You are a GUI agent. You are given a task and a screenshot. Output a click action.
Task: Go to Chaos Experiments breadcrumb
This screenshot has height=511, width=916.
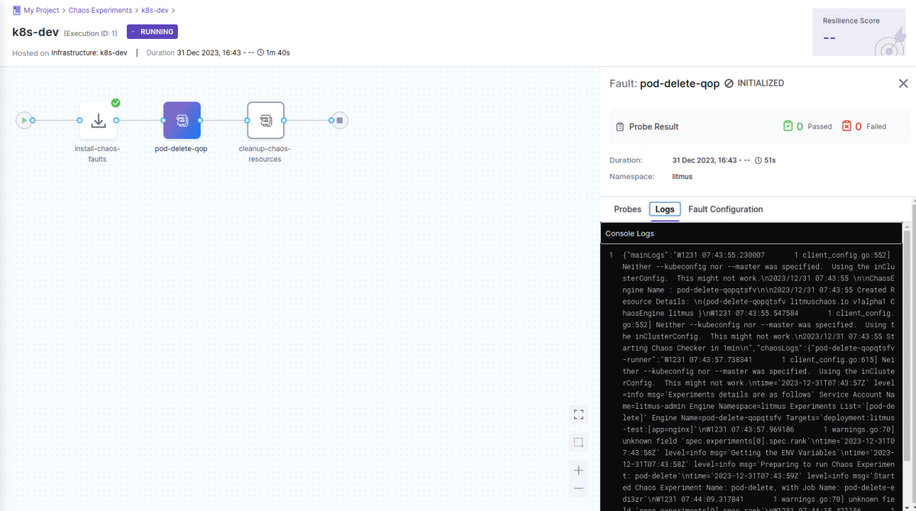(100, 11)
